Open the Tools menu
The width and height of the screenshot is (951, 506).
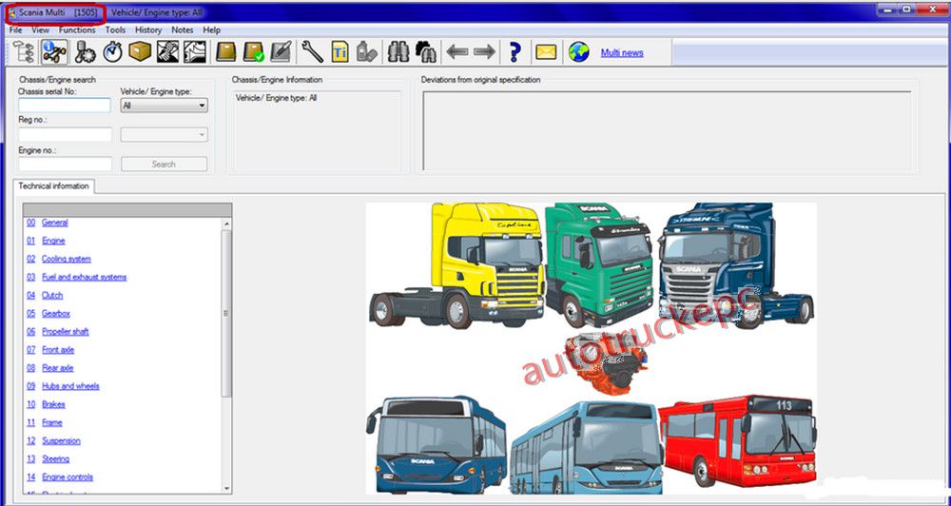click(x=115, y=29)
